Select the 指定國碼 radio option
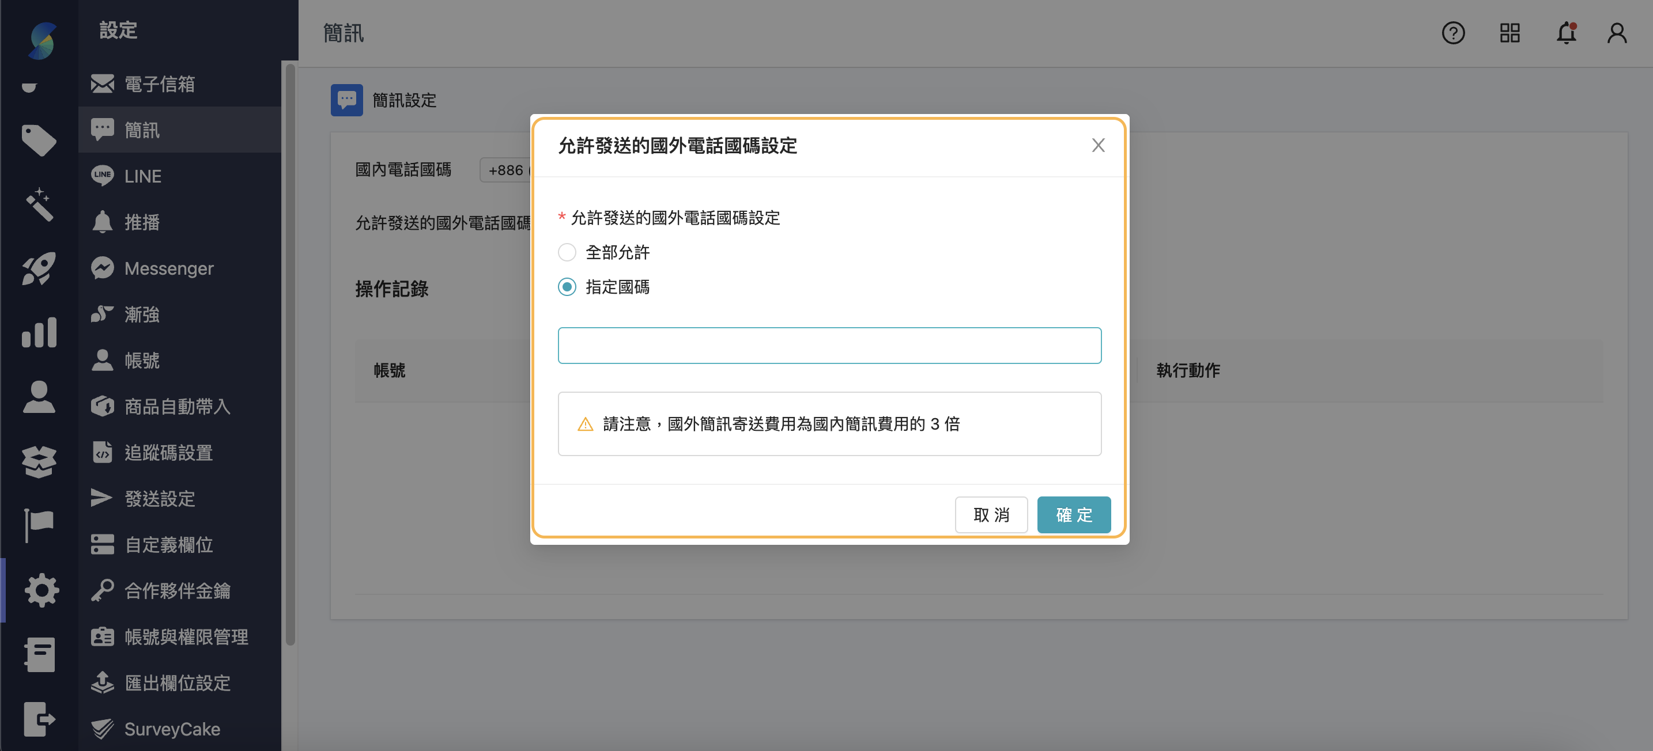Screen dimensions: 1653x751 tap(567, 287)
